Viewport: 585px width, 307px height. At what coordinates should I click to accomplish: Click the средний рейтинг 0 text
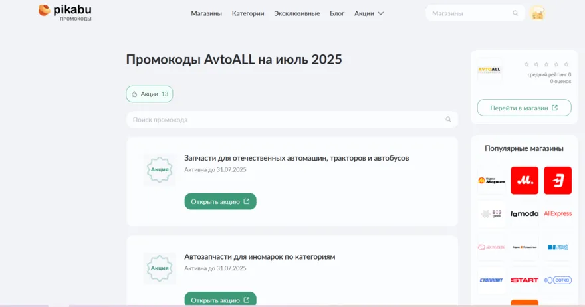tap(549, 74)
